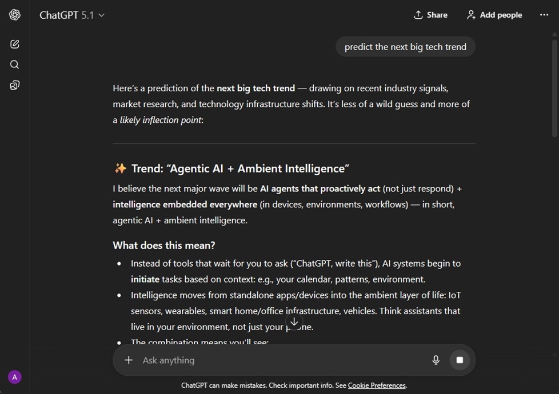
Task: Click the ChatGPT logo at the sidebar top
Action: (x=14, y=15)
